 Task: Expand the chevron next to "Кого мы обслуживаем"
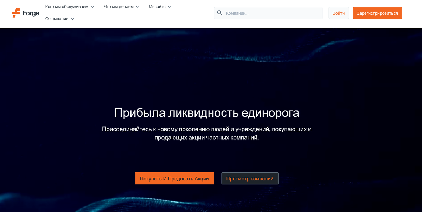[x=92, y=6]
